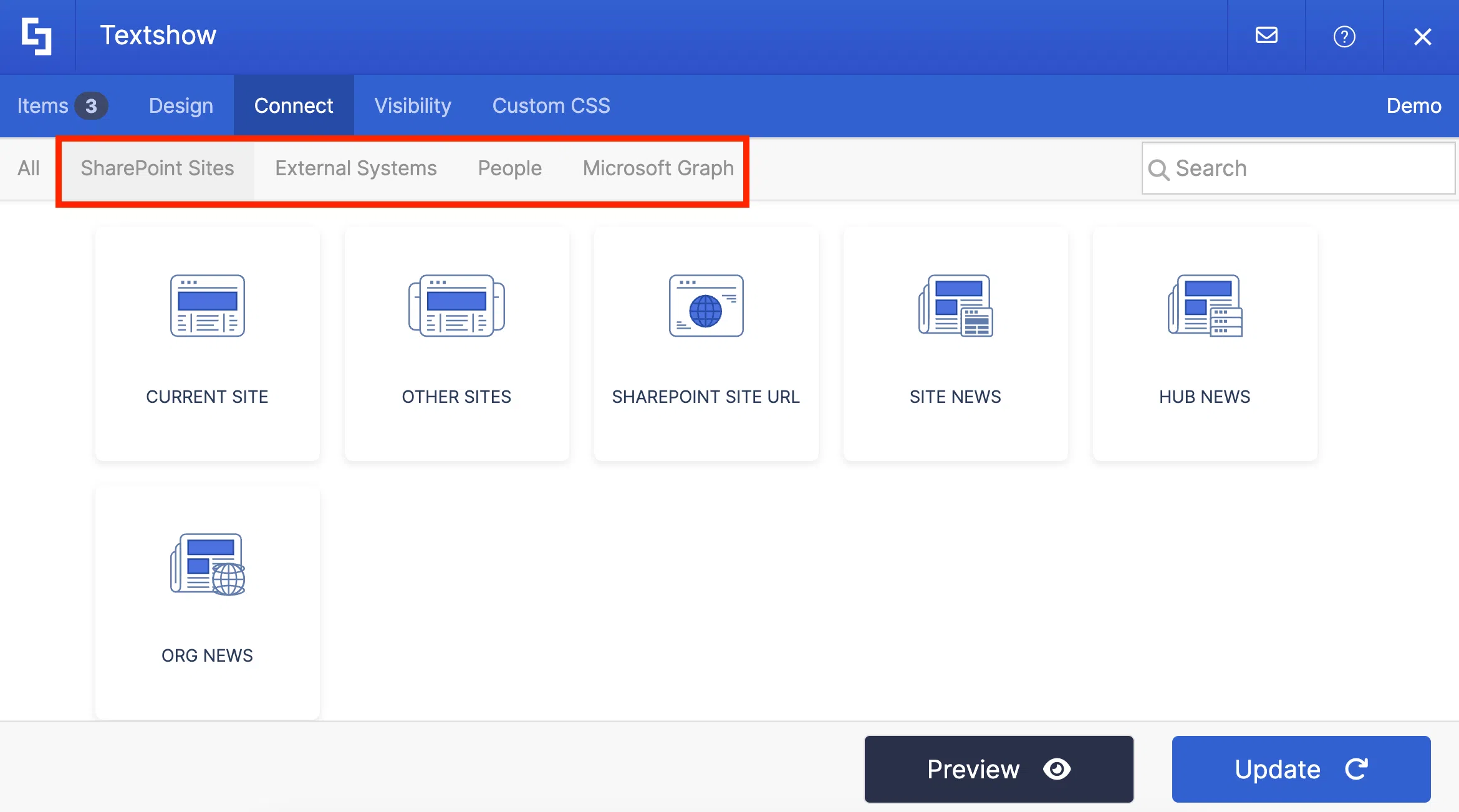Click the Textshow app logo icon
The height and width of the screenshot is (812, 1459).
[x=37, y=36]
